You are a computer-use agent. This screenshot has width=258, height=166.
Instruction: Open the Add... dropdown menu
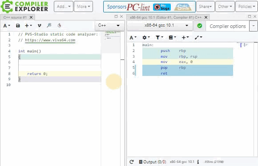[x=64, y=7]
